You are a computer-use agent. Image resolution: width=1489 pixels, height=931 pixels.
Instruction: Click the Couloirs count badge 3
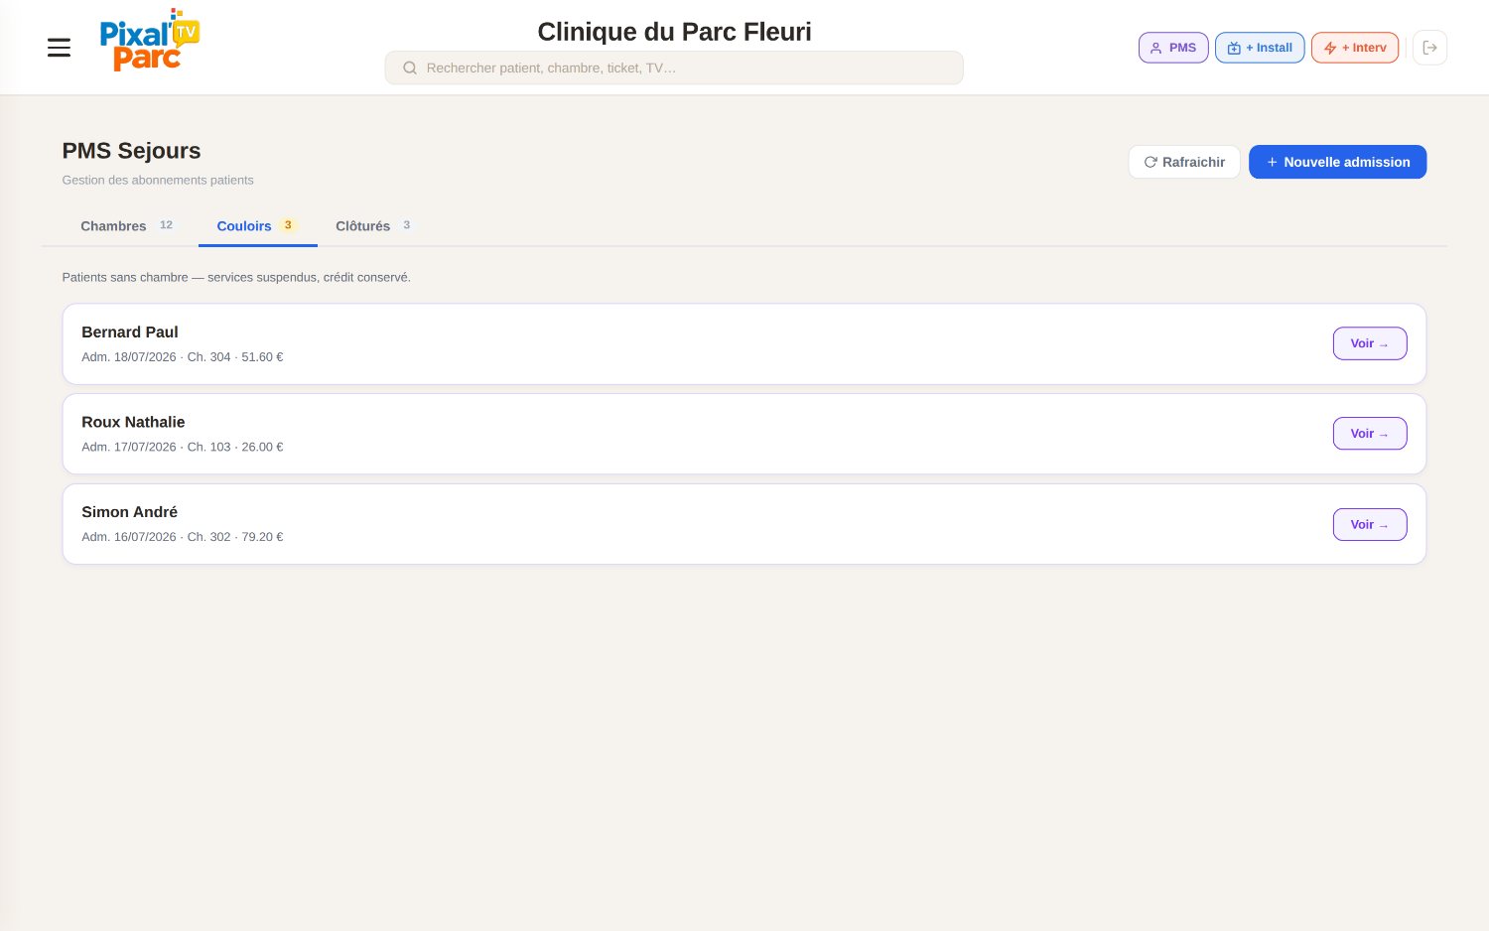tap(288, 225)
